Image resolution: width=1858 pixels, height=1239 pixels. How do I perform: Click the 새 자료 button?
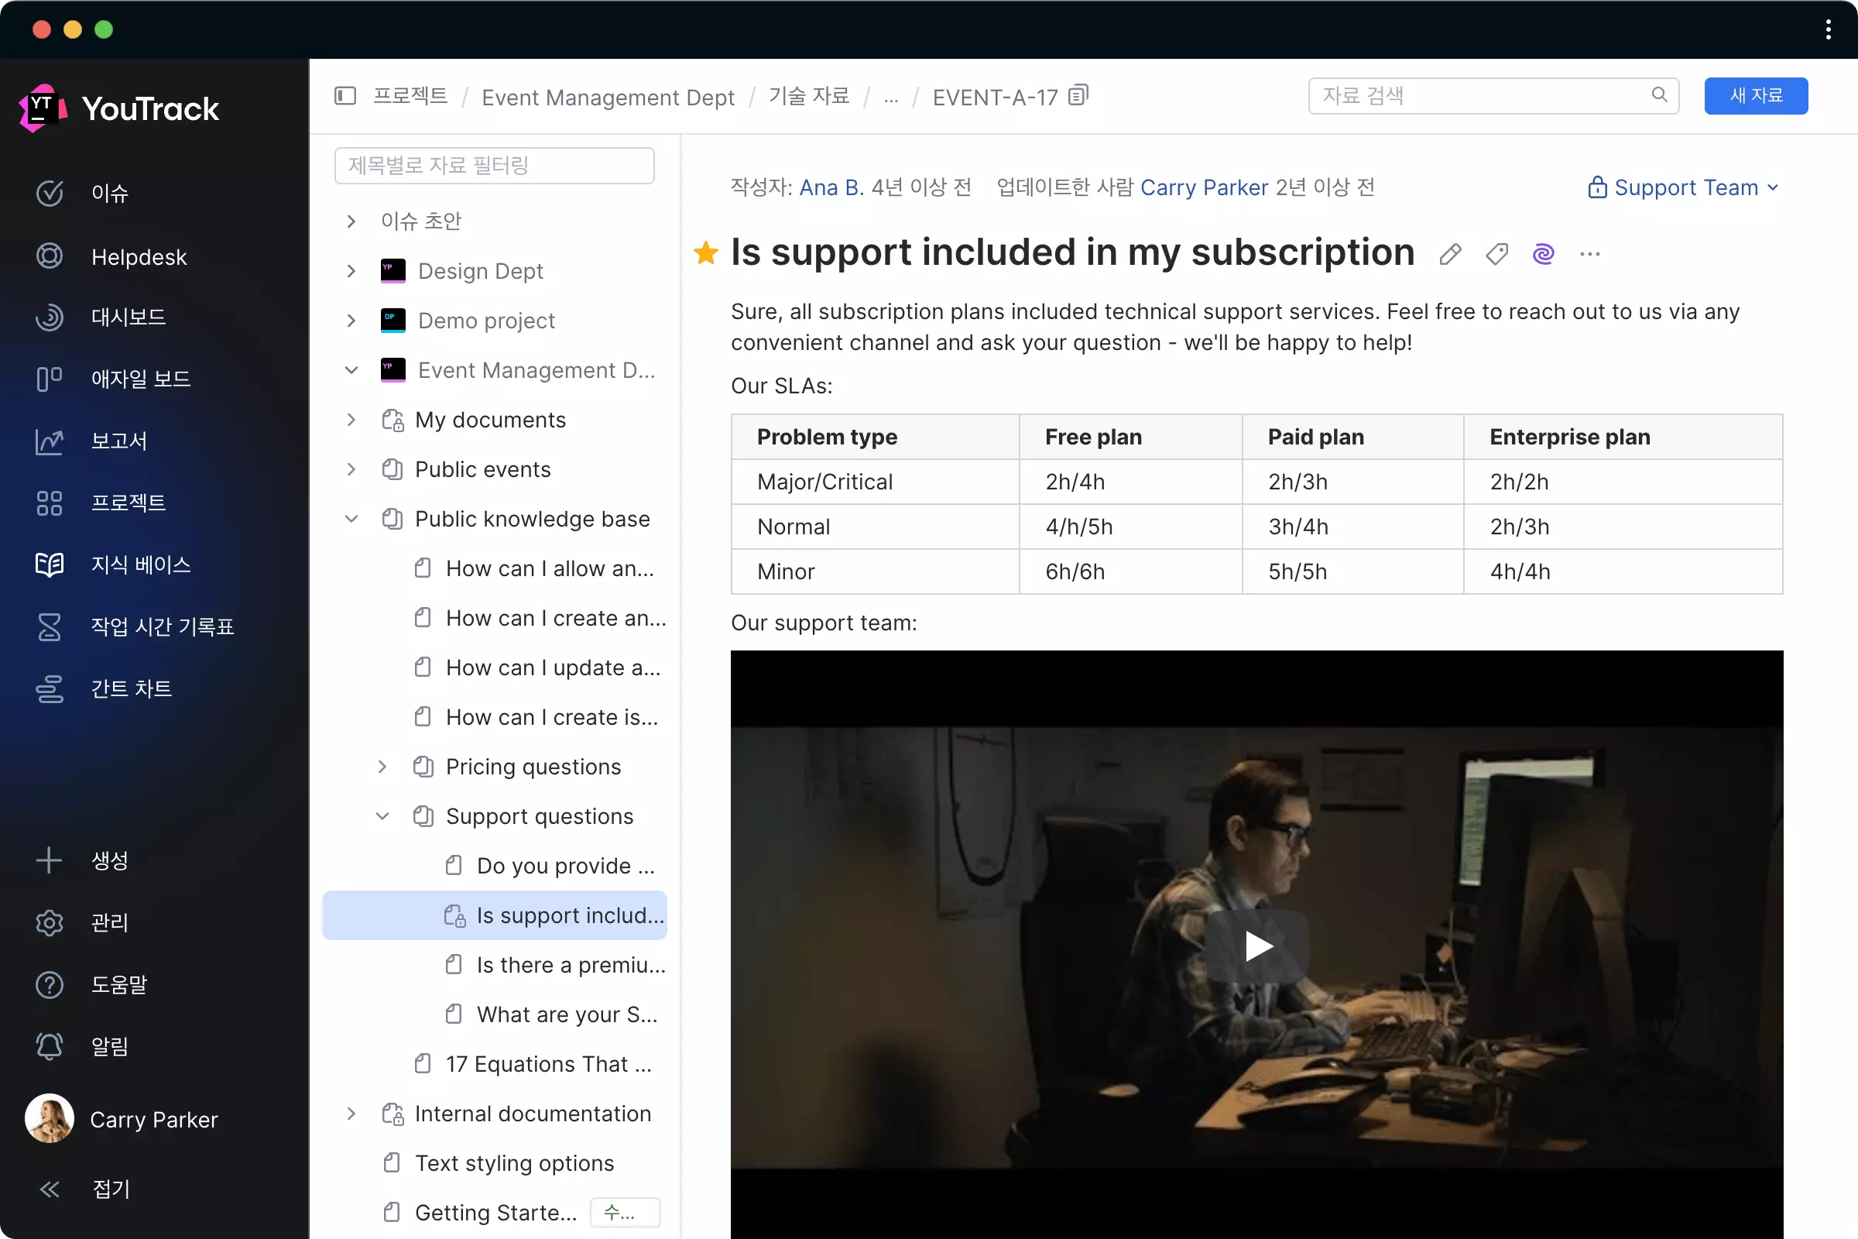[x=1755, y=95]
